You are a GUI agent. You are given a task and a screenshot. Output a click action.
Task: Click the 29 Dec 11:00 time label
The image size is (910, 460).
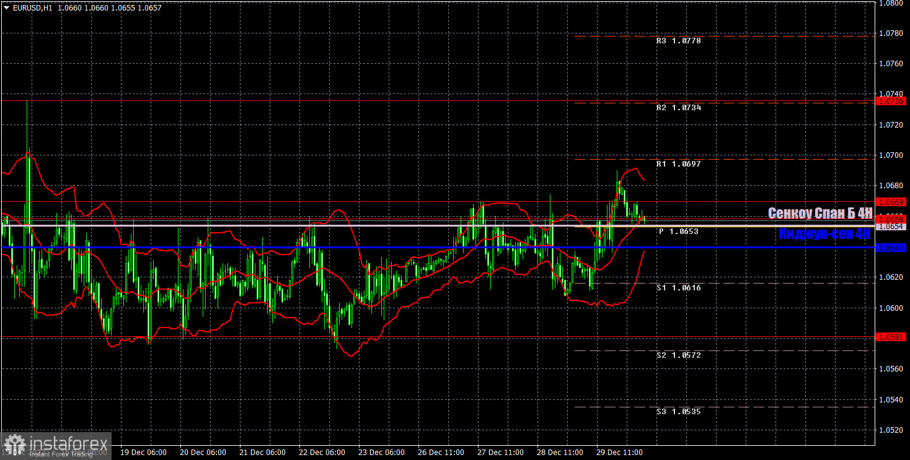(621, 453)
